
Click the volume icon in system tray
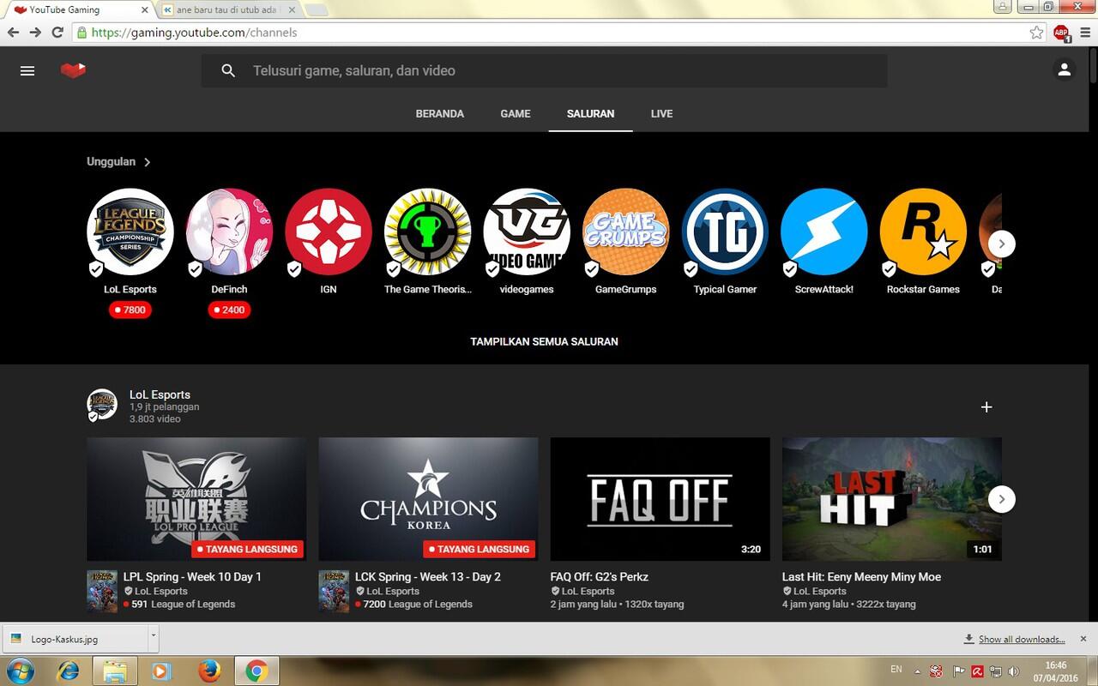coord(1014,671)
